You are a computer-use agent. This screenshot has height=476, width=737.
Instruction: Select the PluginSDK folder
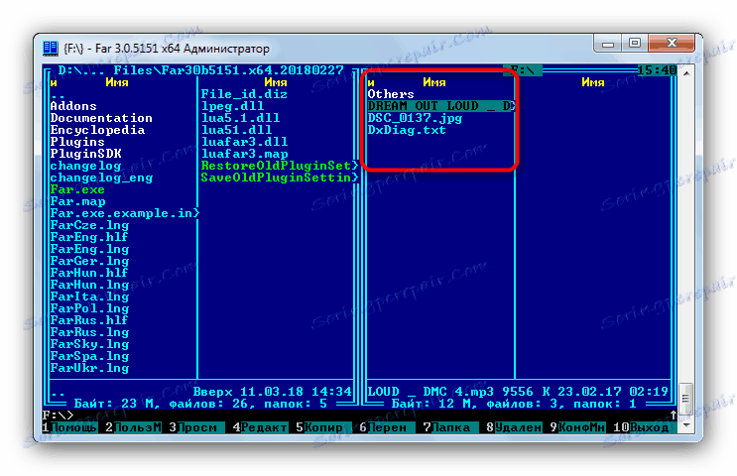pos(85,154)
